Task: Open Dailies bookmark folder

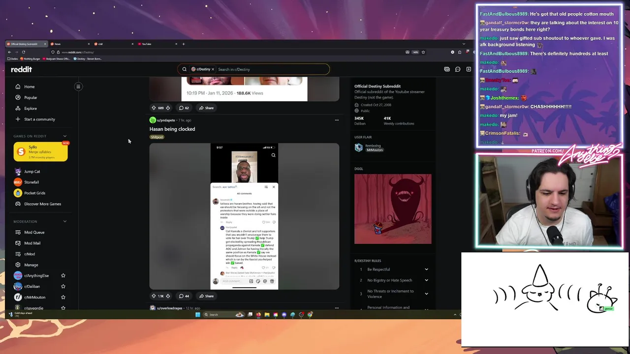Action: [x=13, y=59]
